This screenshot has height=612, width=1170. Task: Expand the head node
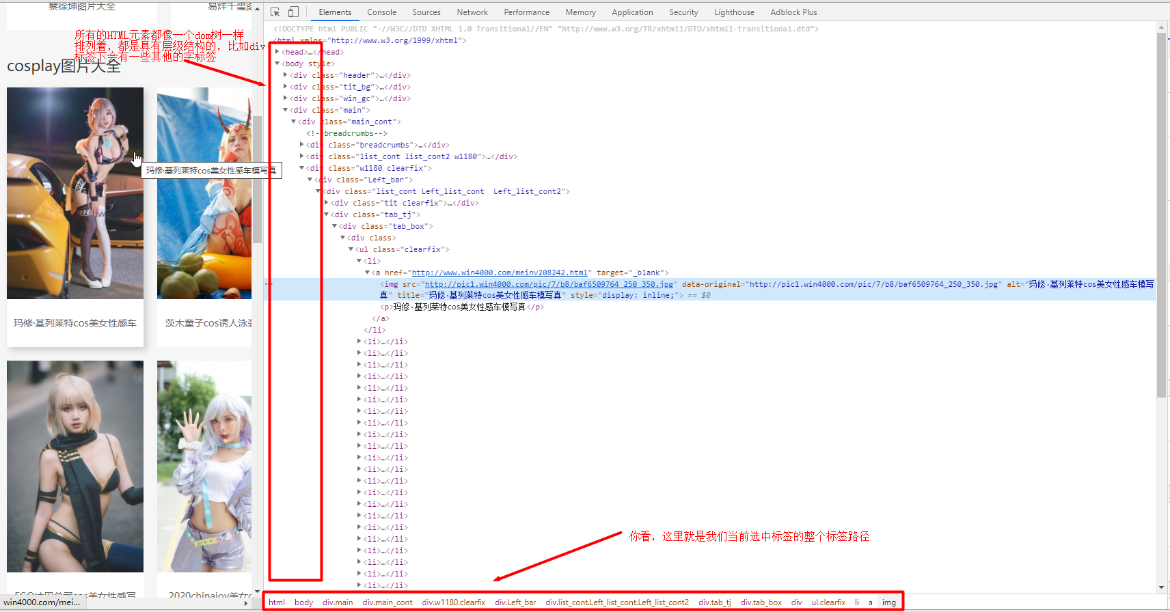click(x=277, y=52)
